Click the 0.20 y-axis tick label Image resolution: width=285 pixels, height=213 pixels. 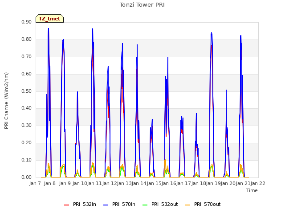click(x=27, y=143)
